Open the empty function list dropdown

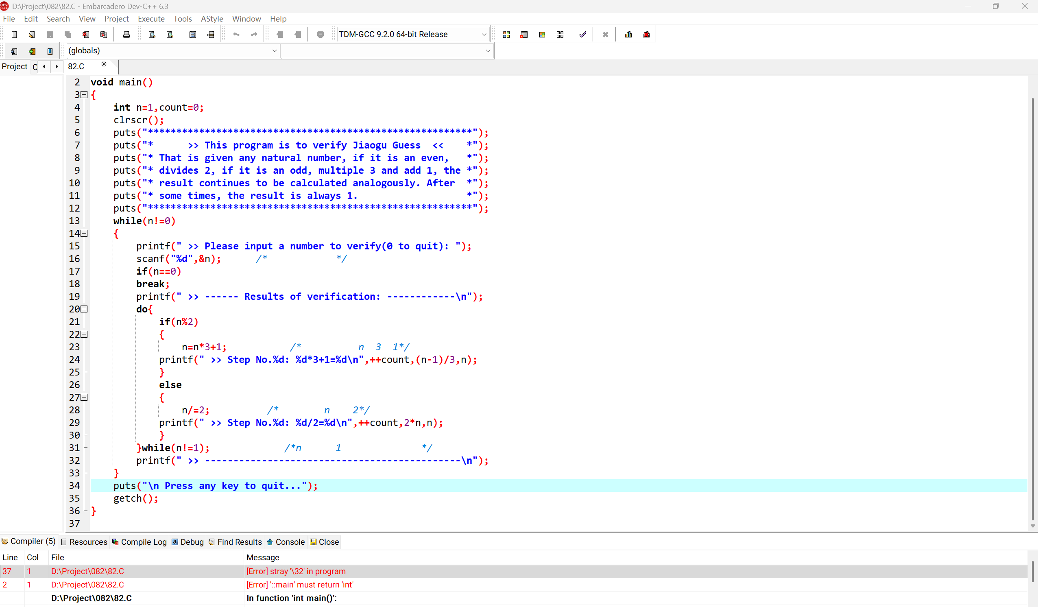[488, 51]
